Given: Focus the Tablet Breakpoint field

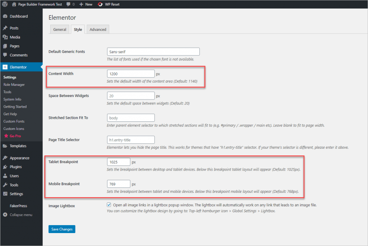Looking at the screenshot, I should [119, 162].
